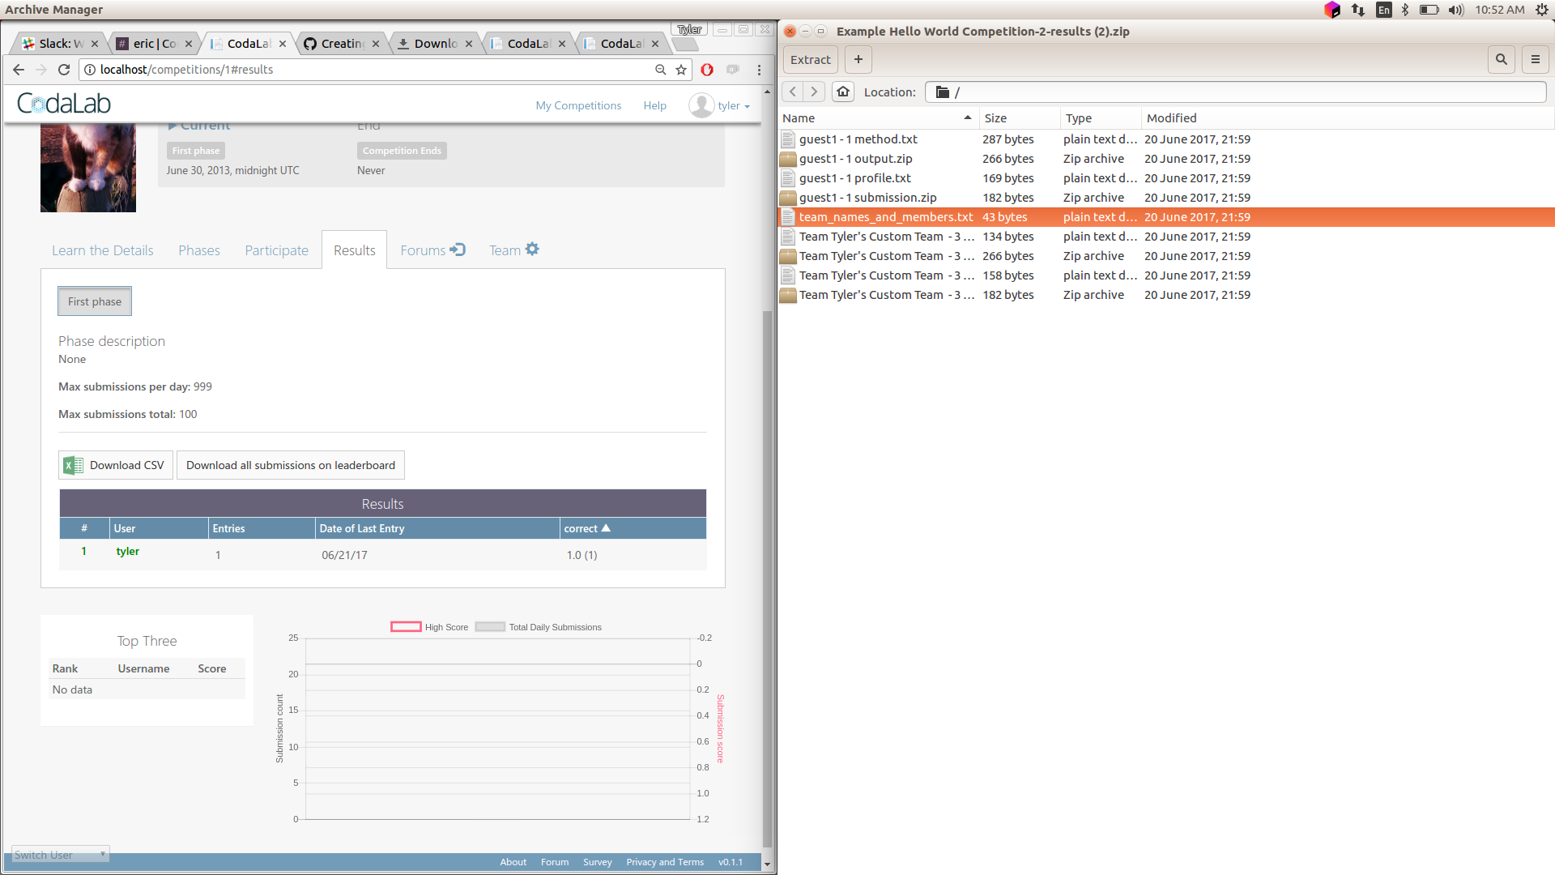Screen dimensions: 1555x875
Task: Click Download CSV button
Action: pyautogui.click(x=116, y=465)
